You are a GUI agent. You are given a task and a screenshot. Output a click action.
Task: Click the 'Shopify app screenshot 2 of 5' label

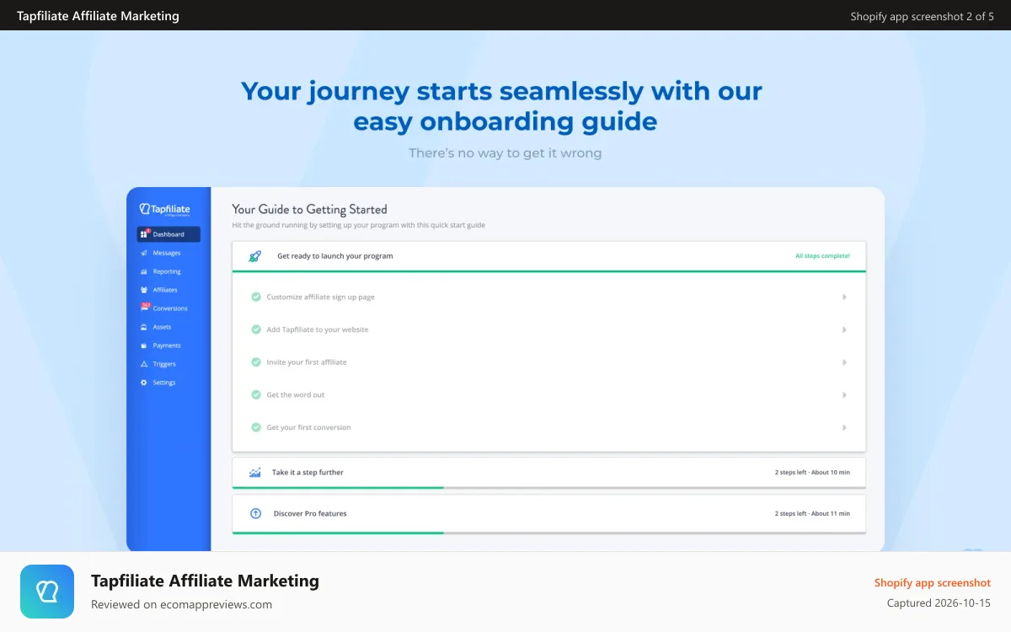(x=922, y=16)
